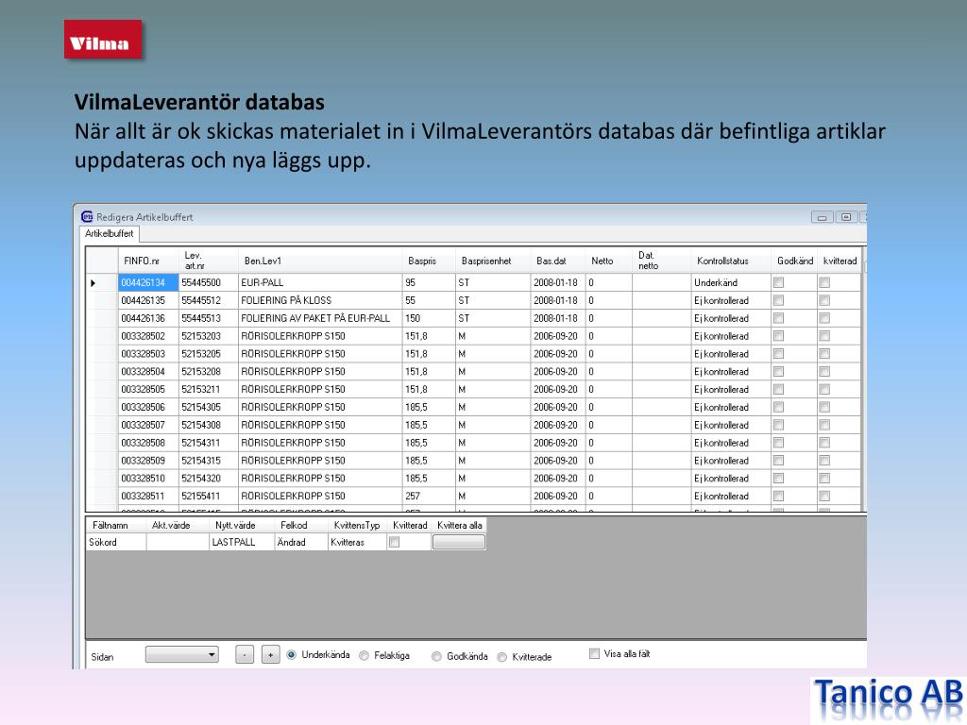Click the Bas.dat column header
The width and height of the screenshot is (967, 725).
[557, 261]
